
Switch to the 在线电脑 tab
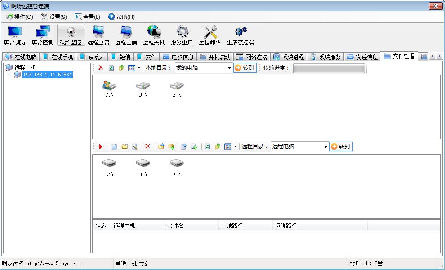(x=21, y=57)
